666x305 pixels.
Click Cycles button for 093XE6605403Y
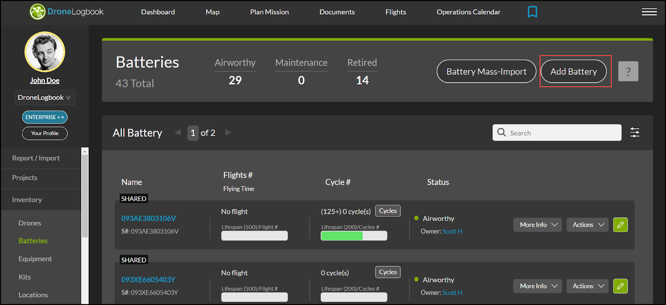click(388, 272)
